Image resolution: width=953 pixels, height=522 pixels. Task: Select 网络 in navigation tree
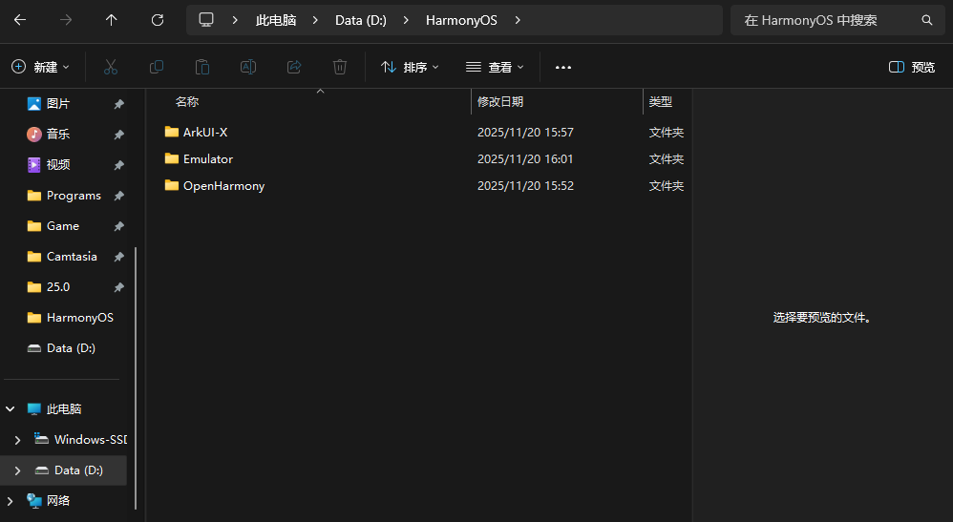coord(57,501)
